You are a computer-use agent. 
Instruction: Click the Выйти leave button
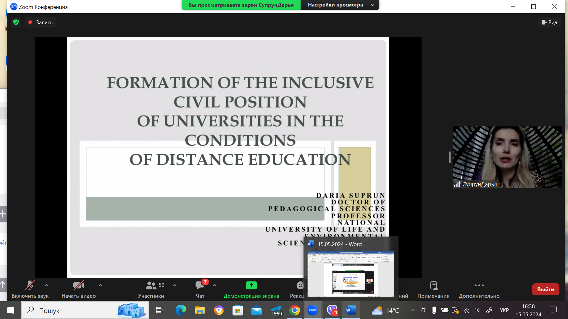click(546, 289)
